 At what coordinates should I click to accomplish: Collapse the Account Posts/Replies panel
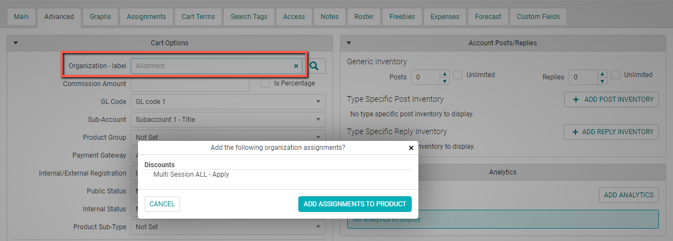349,43
